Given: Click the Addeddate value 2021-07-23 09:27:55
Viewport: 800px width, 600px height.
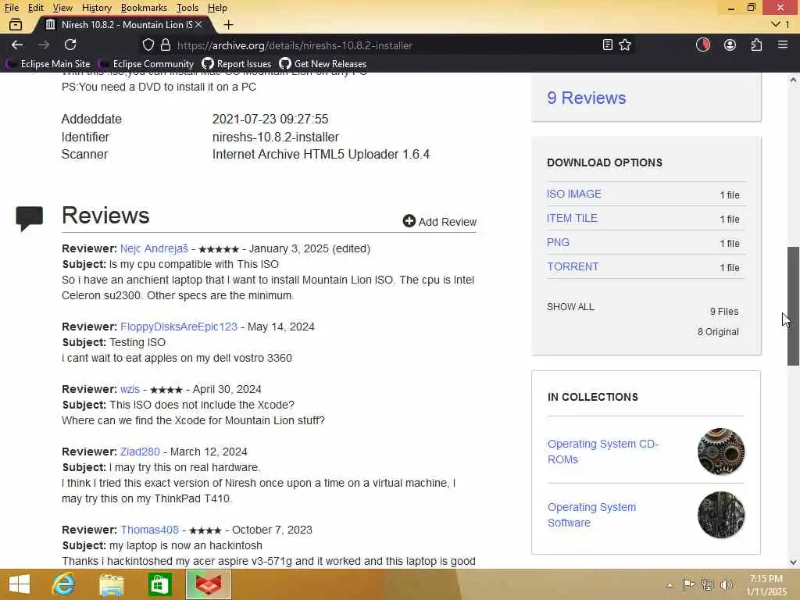Looking at the screenshot, I should point(270,119).
